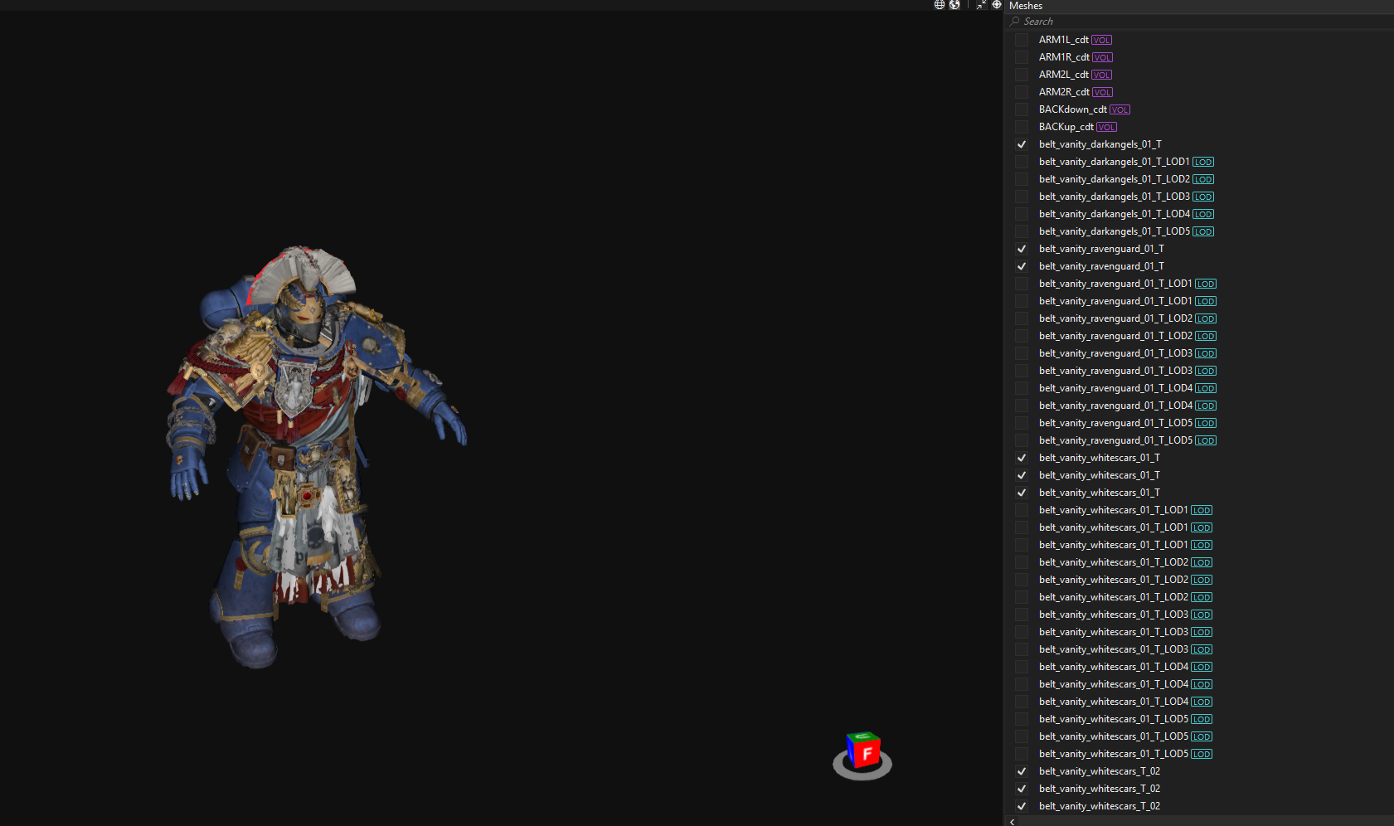Viewport: 1394px width, 826px height.
Task: Click the VOL tag beside BACKdown_cdt
Action: pos(1120,109)
